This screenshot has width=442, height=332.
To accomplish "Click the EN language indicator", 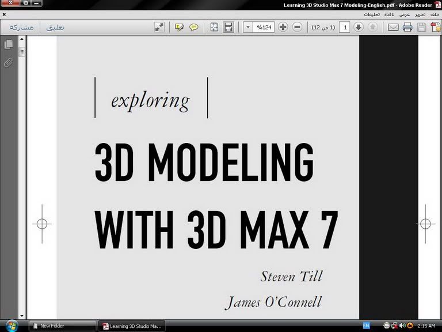I will [366, 326].
